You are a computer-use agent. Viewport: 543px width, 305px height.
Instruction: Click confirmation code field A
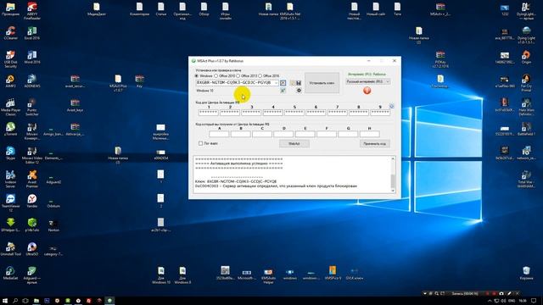tap(219, 134)
